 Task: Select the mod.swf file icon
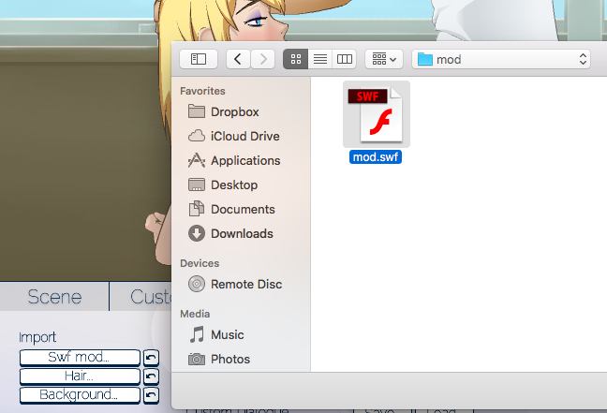tap(377, 114)
